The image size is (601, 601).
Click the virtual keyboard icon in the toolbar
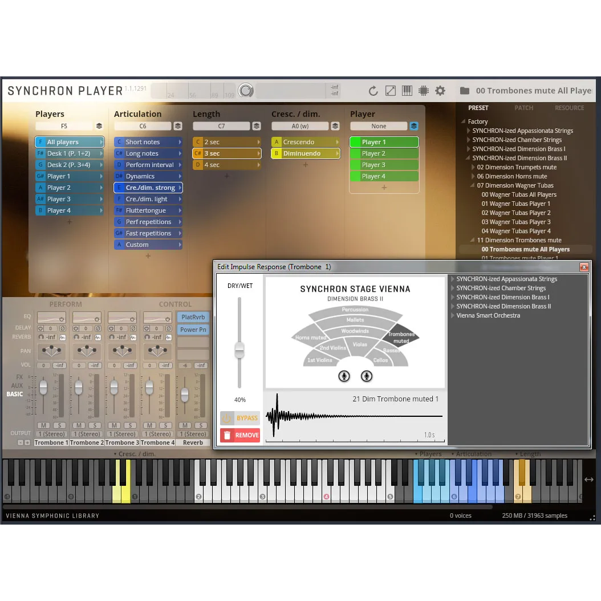pos(407,91)
